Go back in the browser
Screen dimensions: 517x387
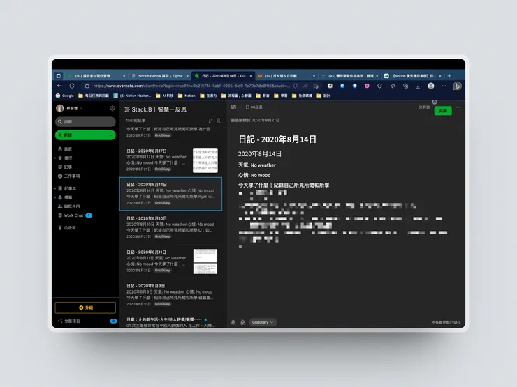pyautogui.click(x=59, y=86)
